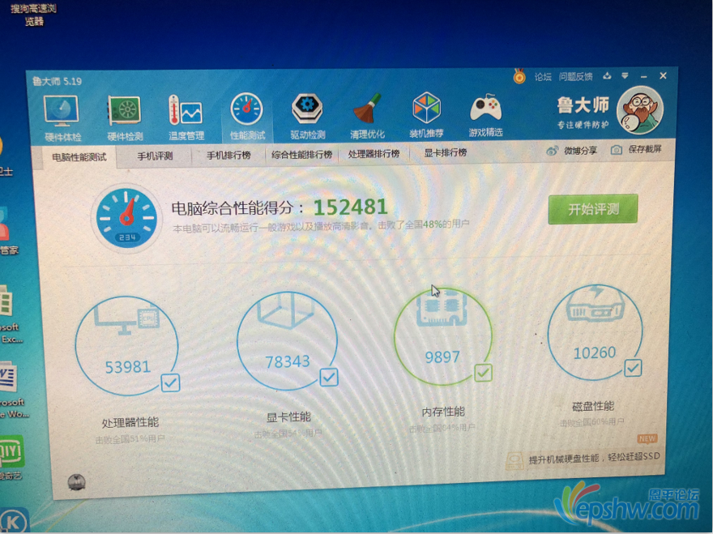Open the 论坛 forum link

tap(543, 77)
